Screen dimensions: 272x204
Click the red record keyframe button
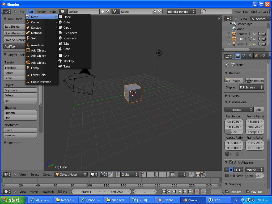(x=197, y=192)
